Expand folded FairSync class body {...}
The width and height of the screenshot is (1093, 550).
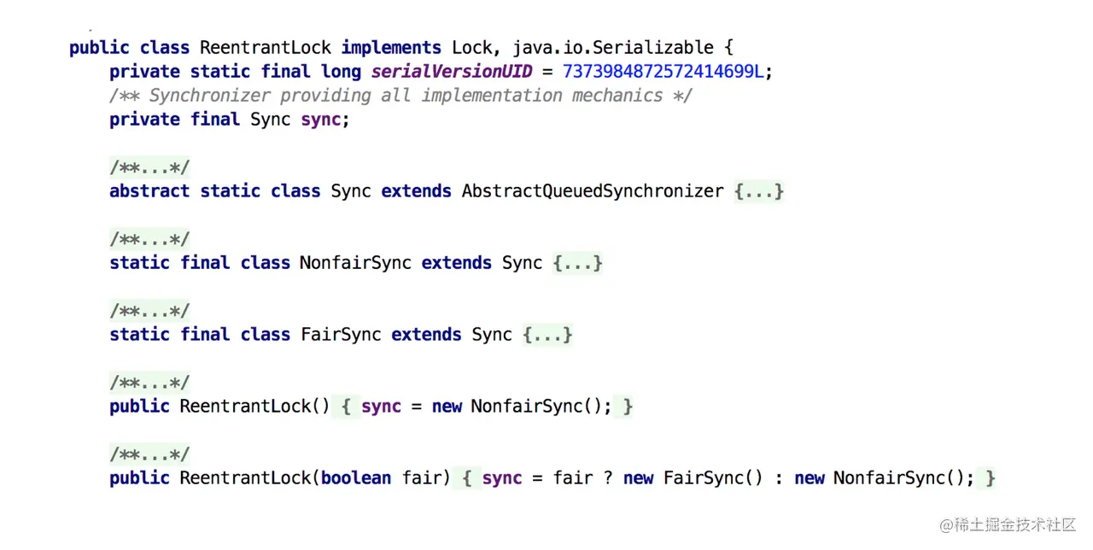[x=547, y=335]
